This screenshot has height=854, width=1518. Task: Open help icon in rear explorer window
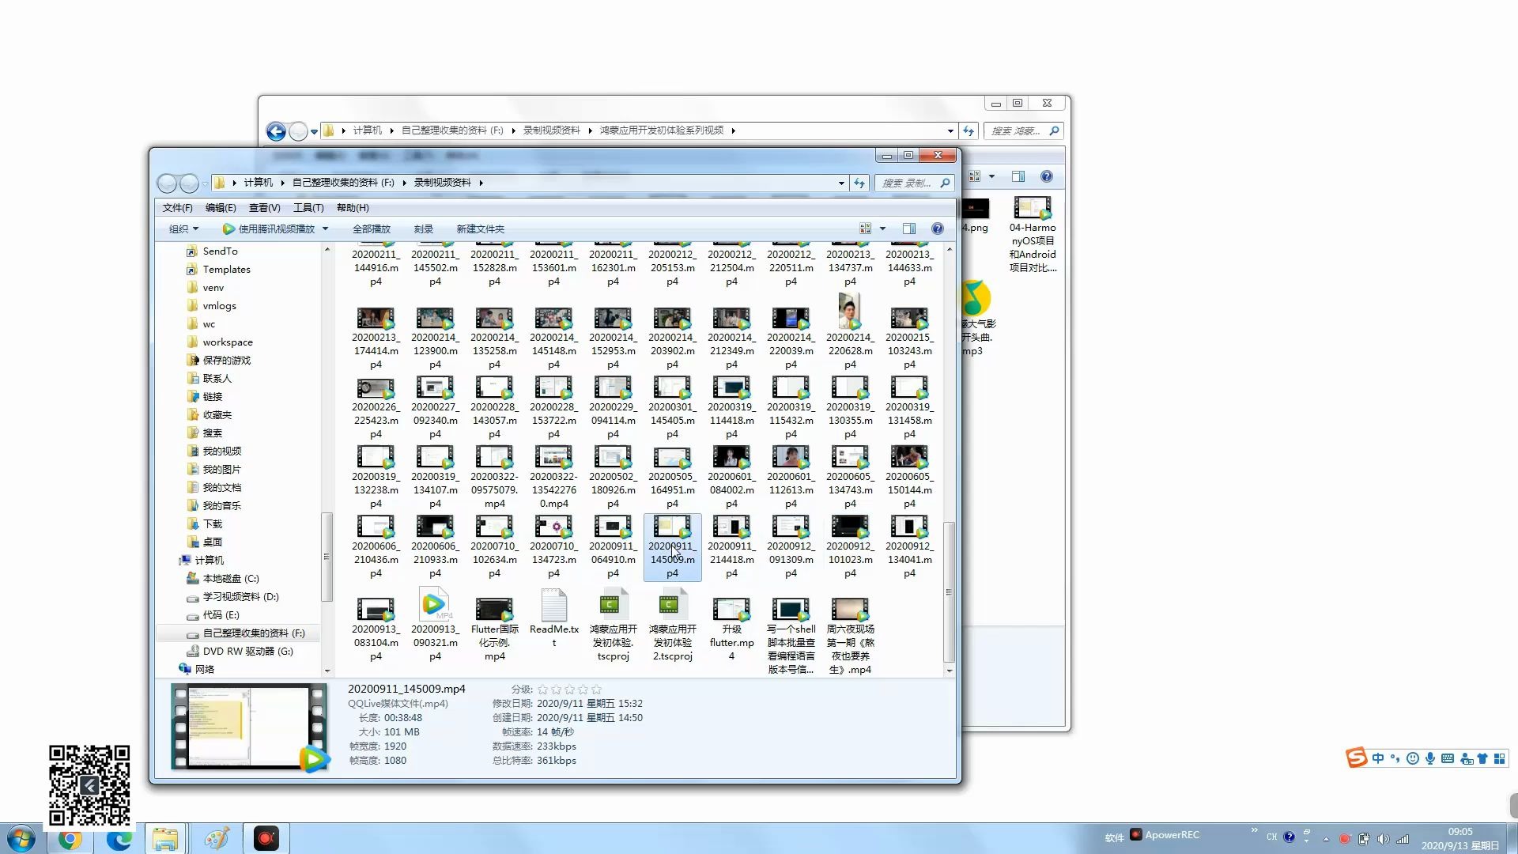(x=1046, y=176)
